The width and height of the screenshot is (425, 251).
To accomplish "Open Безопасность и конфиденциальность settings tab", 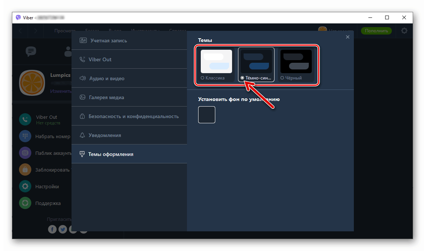I will [129, 116].
